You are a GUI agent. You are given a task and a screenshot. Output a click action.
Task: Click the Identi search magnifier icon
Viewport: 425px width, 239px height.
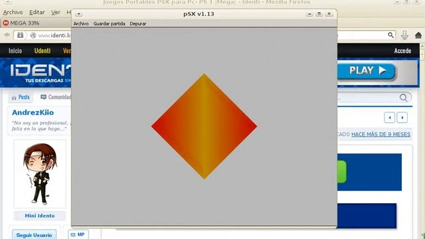(403, 98)
